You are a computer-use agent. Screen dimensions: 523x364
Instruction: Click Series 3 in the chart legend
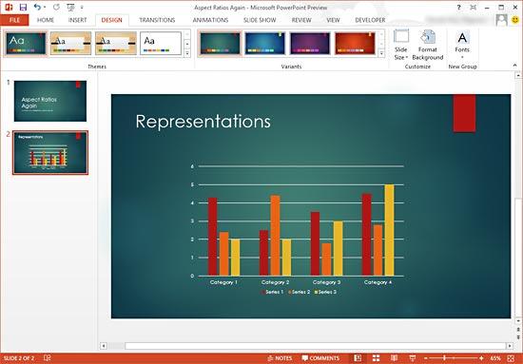point(326,292)
